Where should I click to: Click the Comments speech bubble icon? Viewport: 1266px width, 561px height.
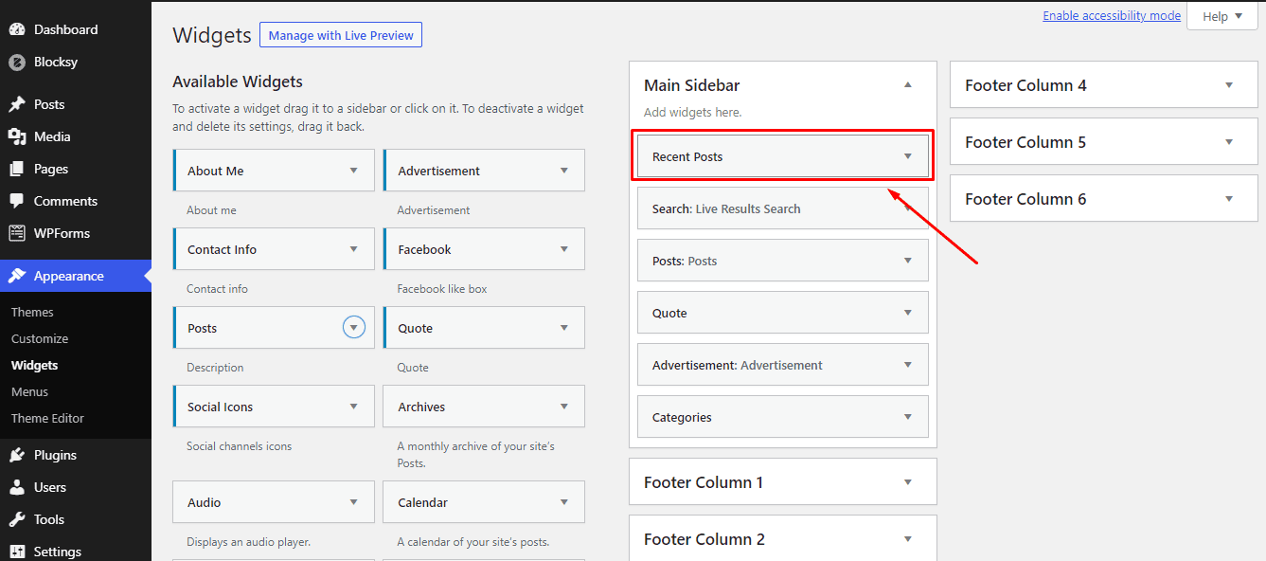(x=17, y=201)
